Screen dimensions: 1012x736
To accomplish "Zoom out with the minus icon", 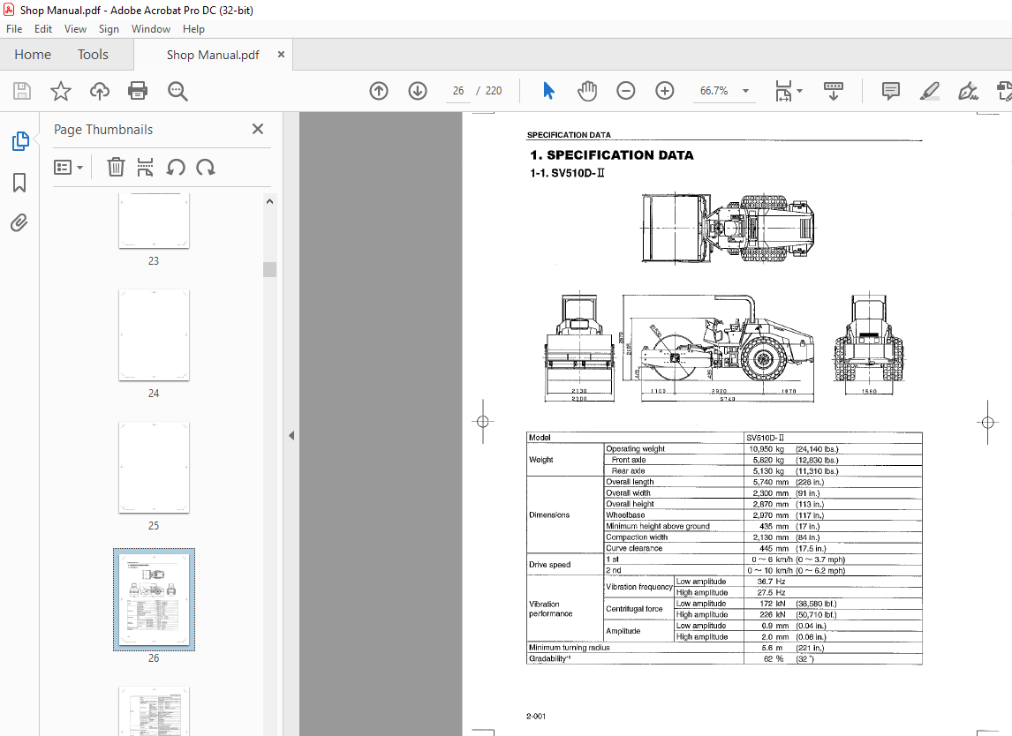I will 625,91.
